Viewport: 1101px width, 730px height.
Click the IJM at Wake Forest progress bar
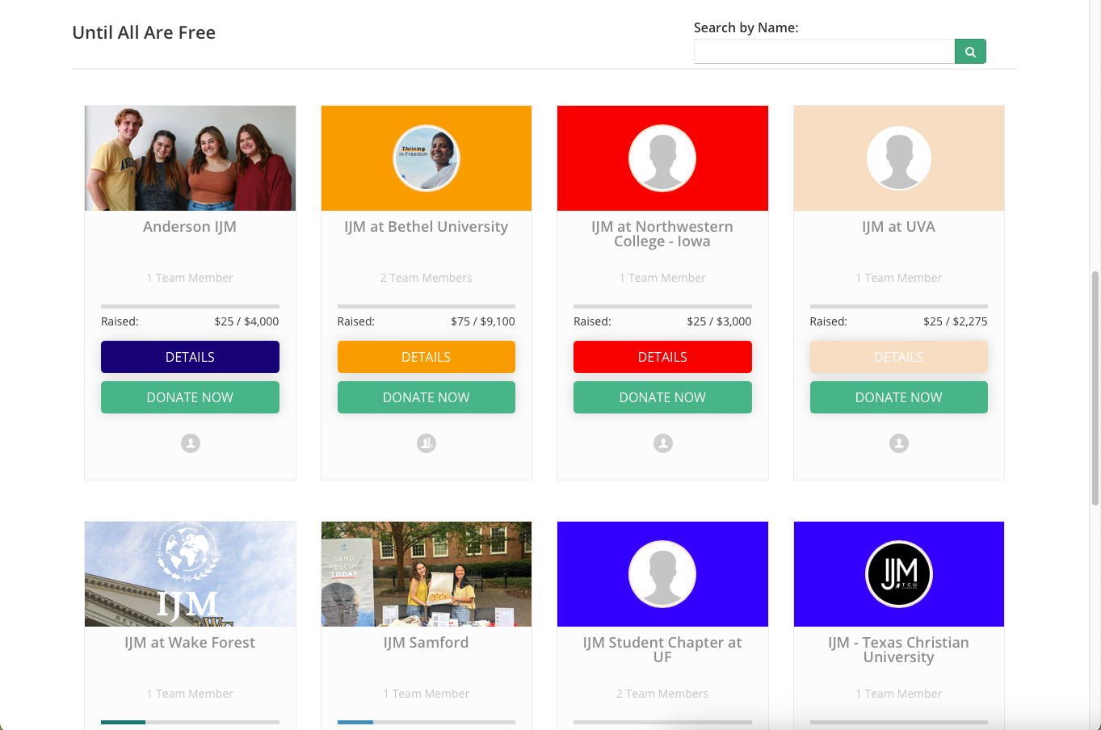coord(190,722)
